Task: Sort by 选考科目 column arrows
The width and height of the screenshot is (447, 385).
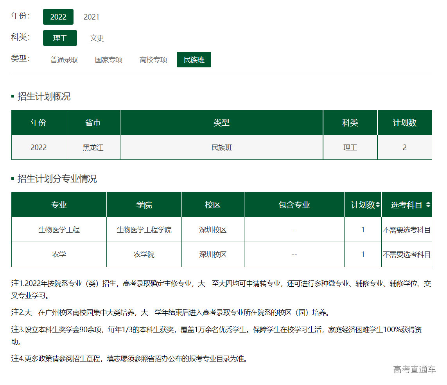Action: pyautogui.click(x=428, y=205)
